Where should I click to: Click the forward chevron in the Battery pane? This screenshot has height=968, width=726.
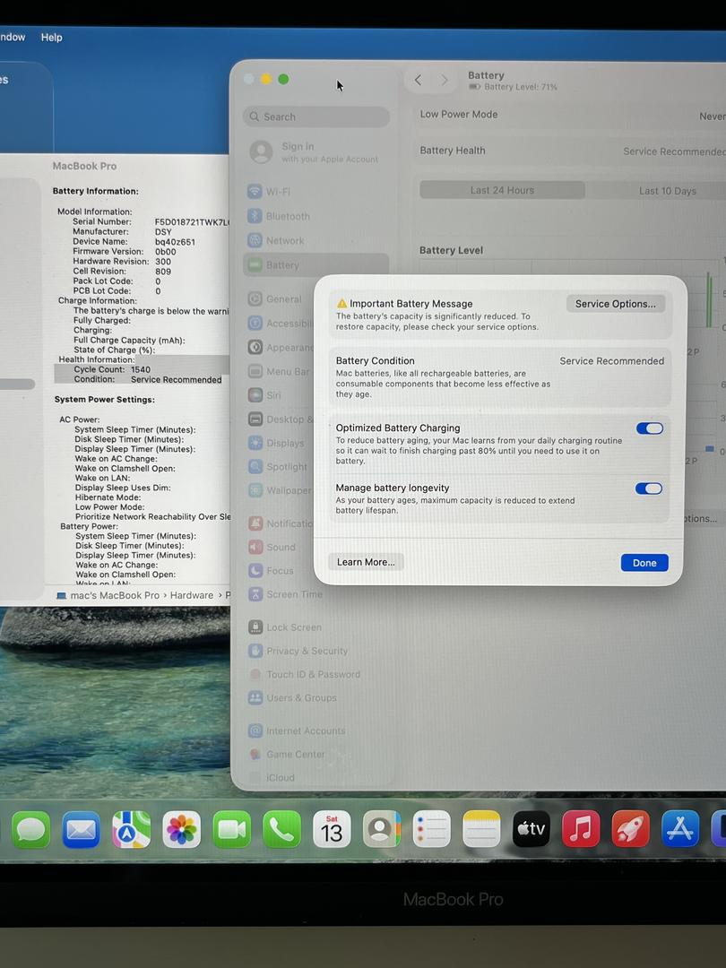click(x=444, y=81)
